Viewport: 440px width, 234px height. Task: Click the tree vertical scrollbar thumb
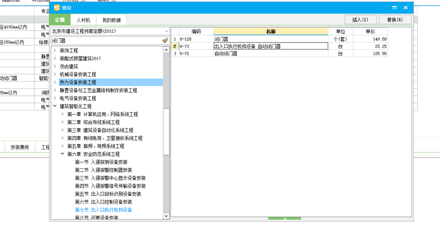coord(166,132)
